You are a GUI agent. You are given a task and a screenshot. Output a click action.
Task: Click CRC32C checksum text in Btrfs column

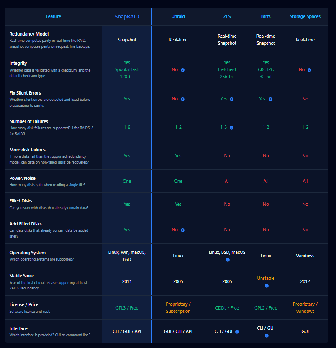pos(266,69)
